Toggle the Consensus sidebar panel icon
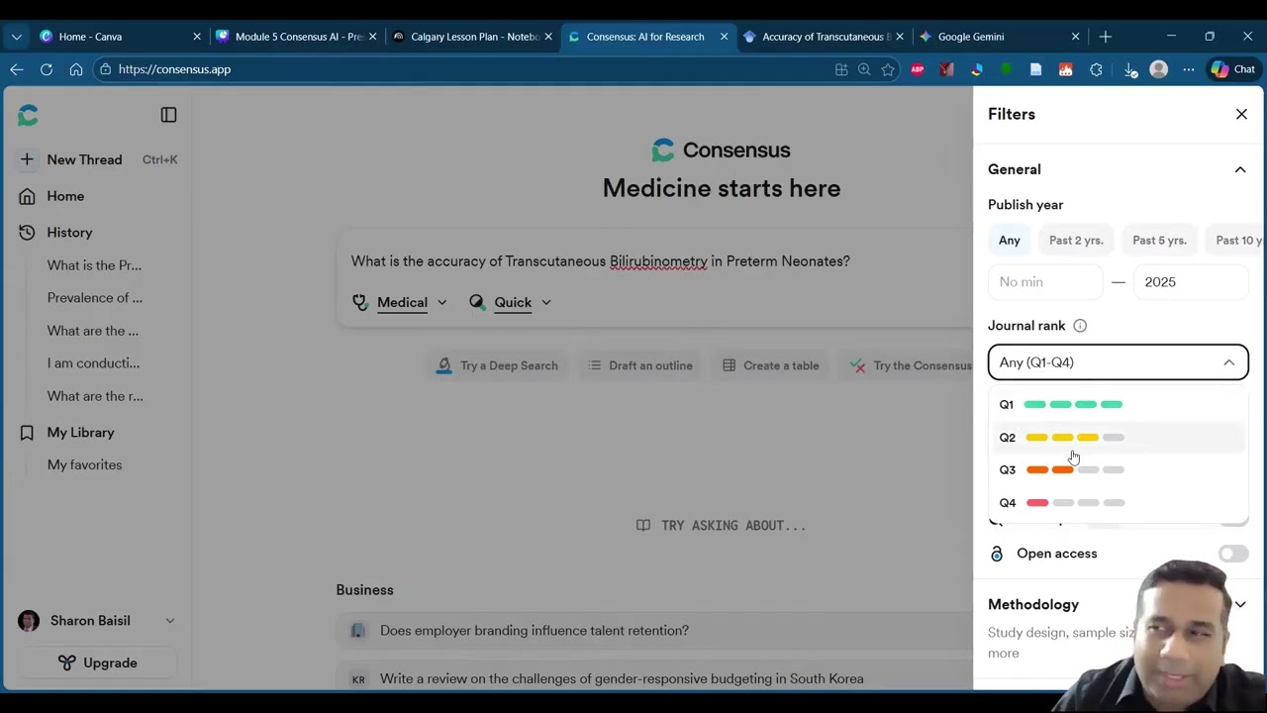 (168, 115)
